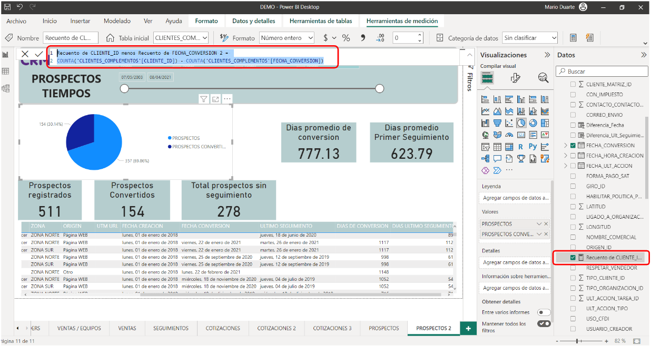Open the table view sidebar icon

(x=6, y=72)
